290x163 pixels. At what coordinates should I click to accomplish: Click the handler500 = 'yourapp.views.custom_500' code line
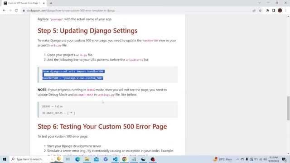(72, 78)
